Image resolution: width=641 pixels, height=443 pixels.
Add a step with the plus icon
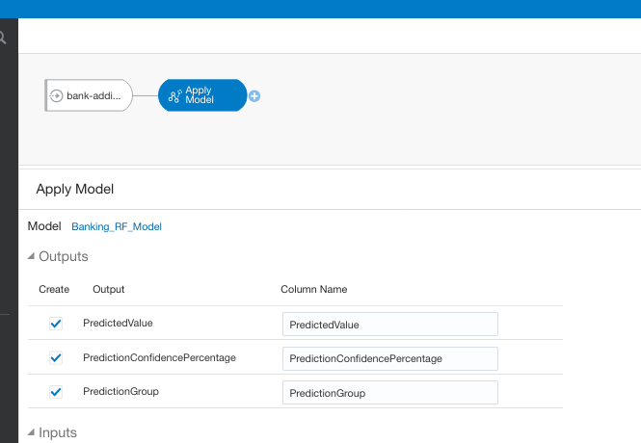click(x=254, y=96)
